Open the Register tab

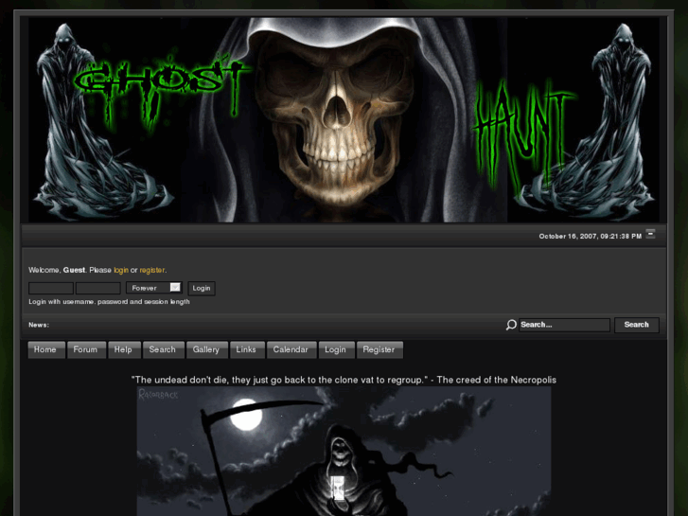pos(379,350)
